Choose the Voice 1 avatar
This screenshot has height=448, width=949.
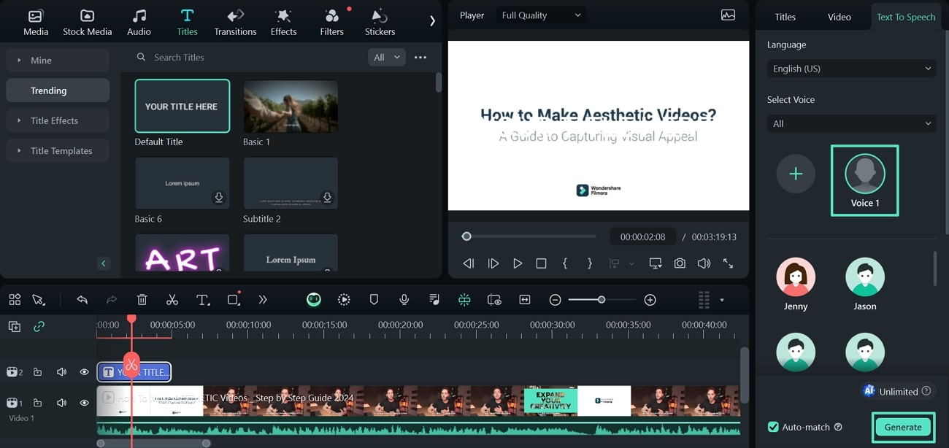click(x=865, y=174)
